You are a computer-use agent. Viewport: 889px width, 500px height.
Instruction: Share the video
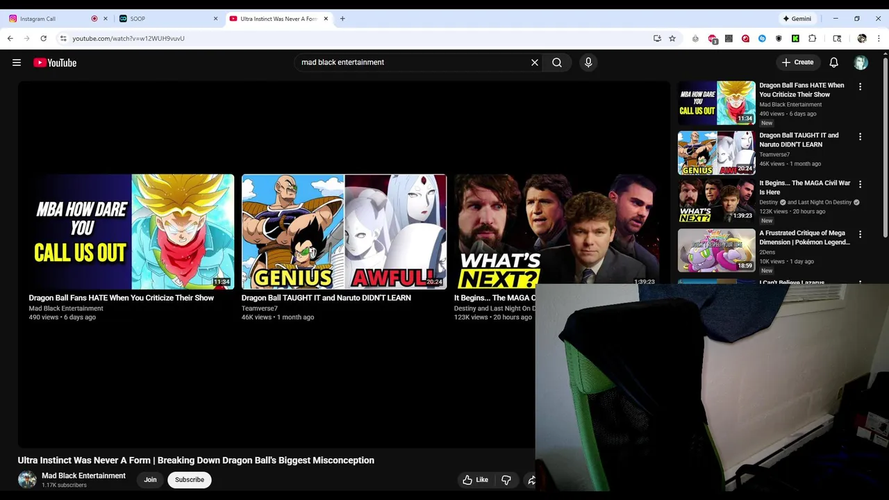click(x=530, y=480)
